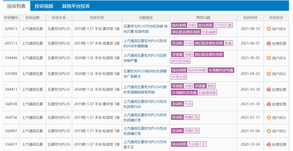Click the 发动机 抖动 tag in row 605113
Viewport: 293px width, 151px height.
181,43
